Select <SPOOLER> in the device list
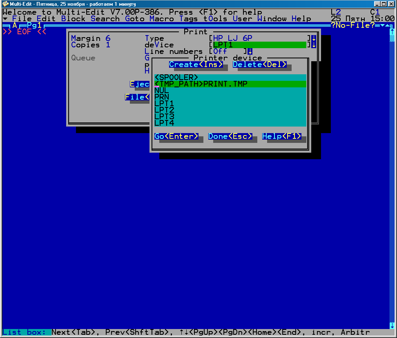 coord(176,78)
